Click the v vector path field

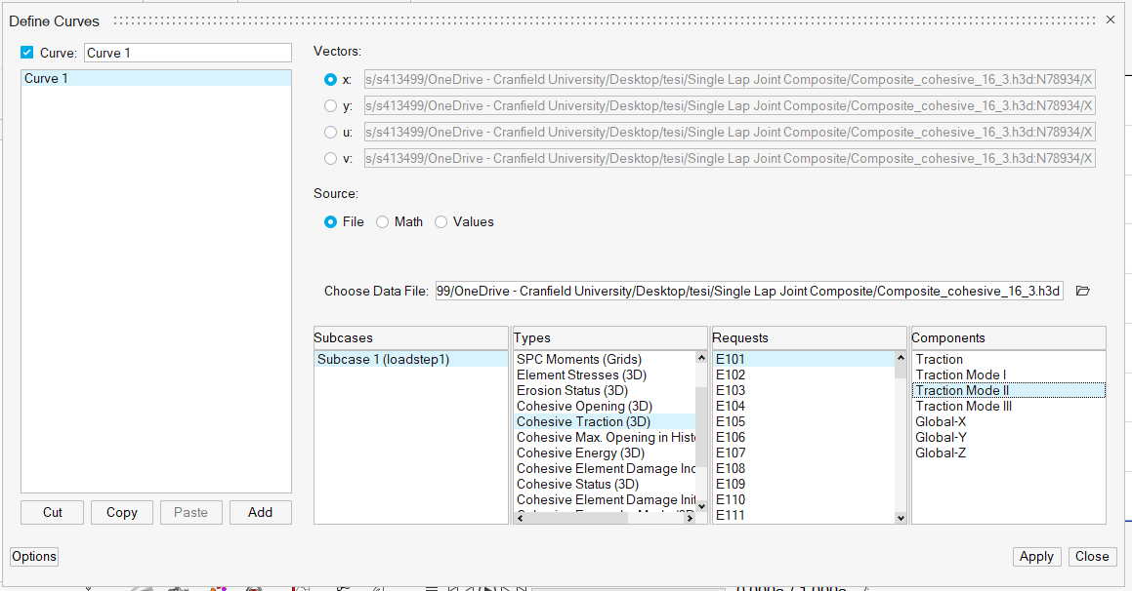[730, 159]
